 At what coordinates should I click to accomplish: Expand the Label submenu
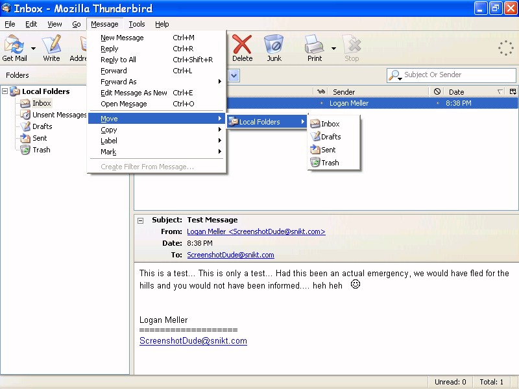tap(156, 141)
